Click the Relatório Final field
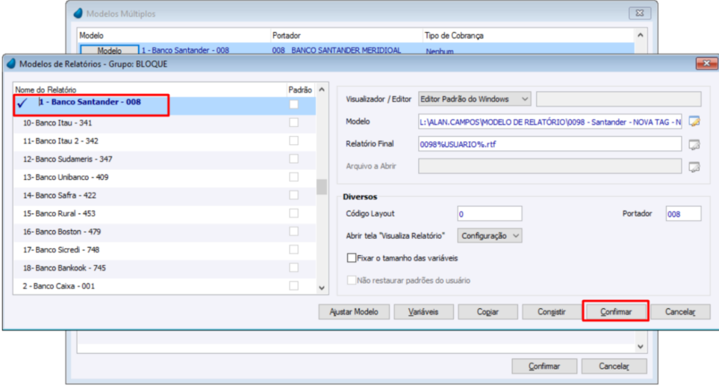Image resolution: width=719 pixels, height=386 pixels. [550, 144]
